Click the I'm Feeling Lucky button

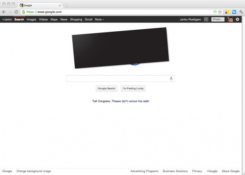pyautogui.click(x=133, y=89)
